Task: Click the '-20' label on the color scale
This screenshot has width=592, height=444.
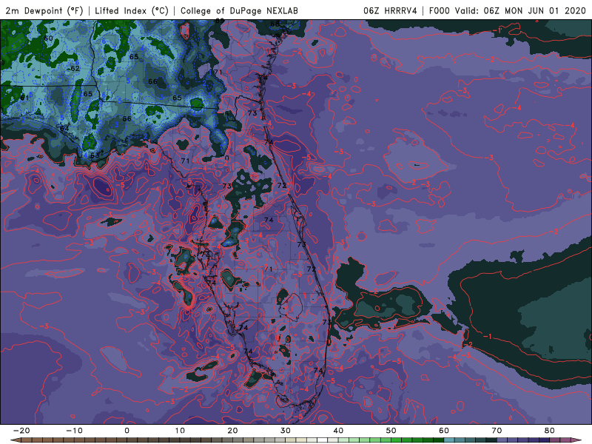Action: pos(21,431)
